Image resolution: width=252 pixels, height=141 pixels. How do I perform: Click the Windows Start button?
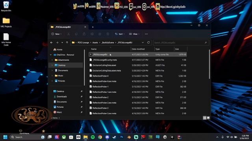tap(5, 137)
